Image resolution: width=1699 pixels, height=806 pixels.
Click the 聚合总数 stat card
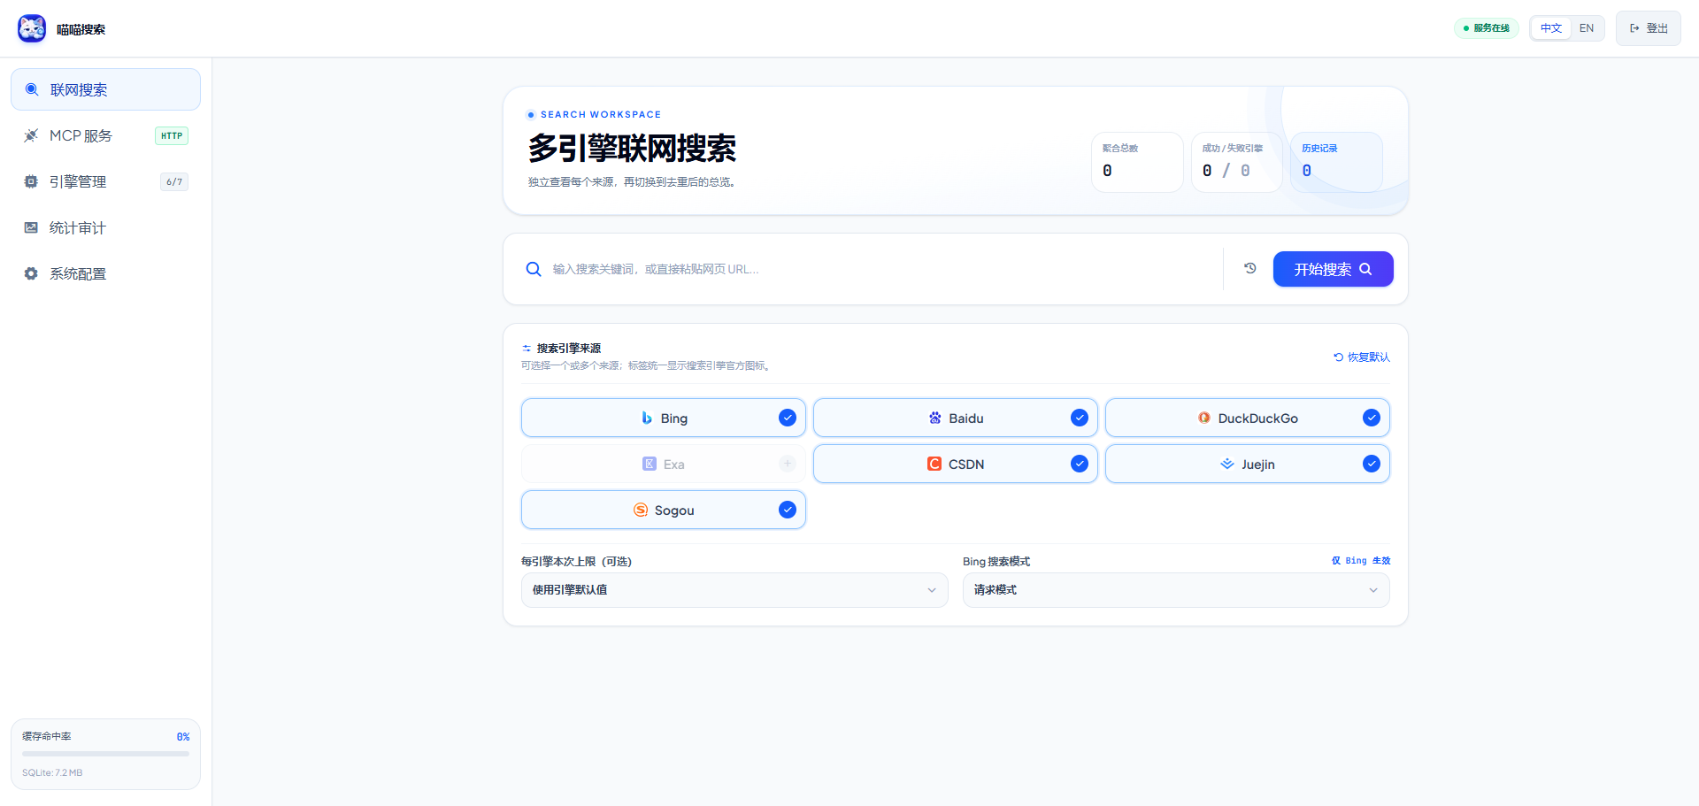click(1137, 162)
